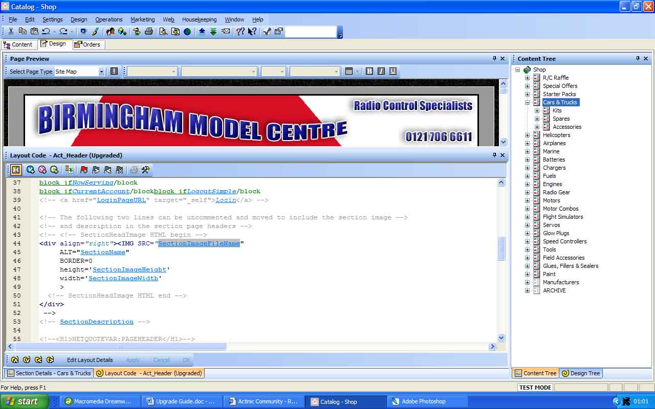Toggle Bold formatting in Page Preview toolbar

(369, 72)
